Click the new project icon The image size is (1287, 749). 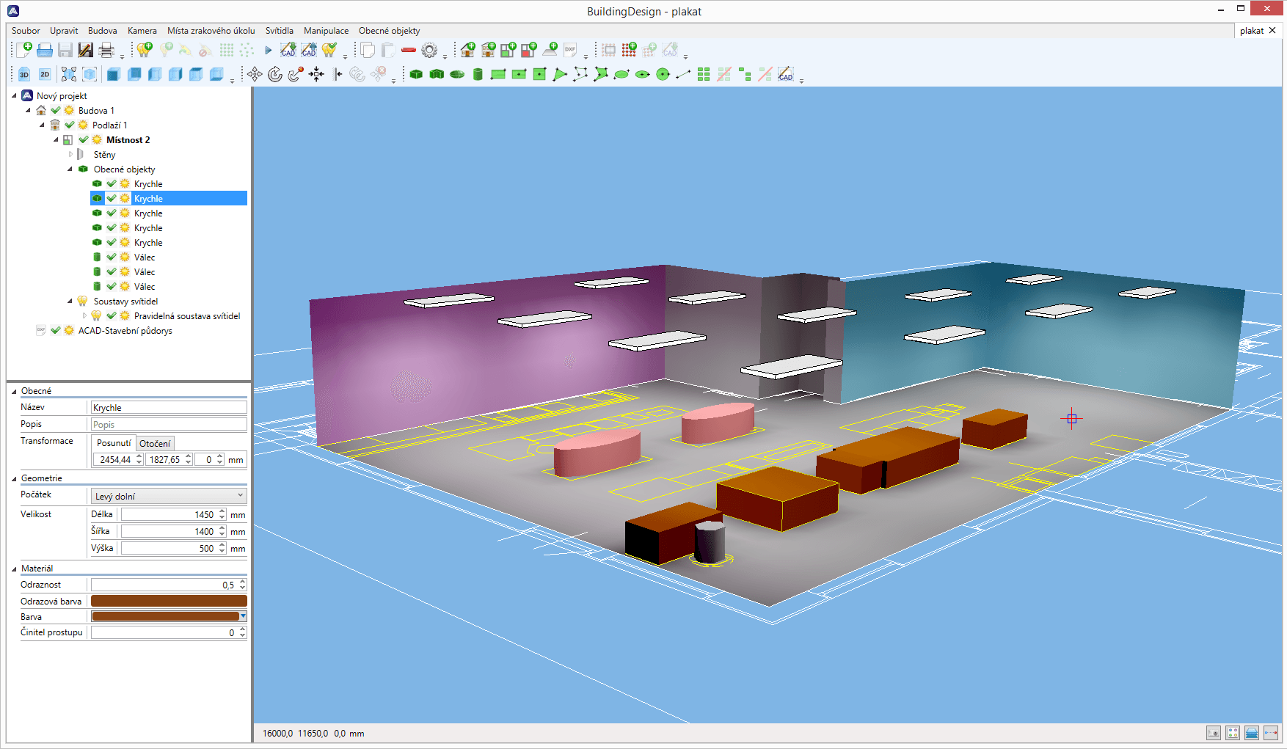click(23, 50)
